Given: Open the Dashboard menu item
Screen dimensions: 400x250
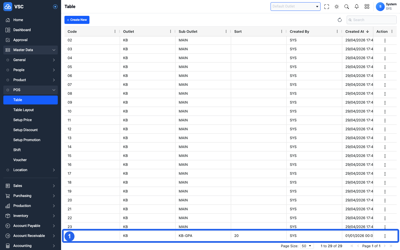Looking at the screenshot, I should tap(31, 30).
